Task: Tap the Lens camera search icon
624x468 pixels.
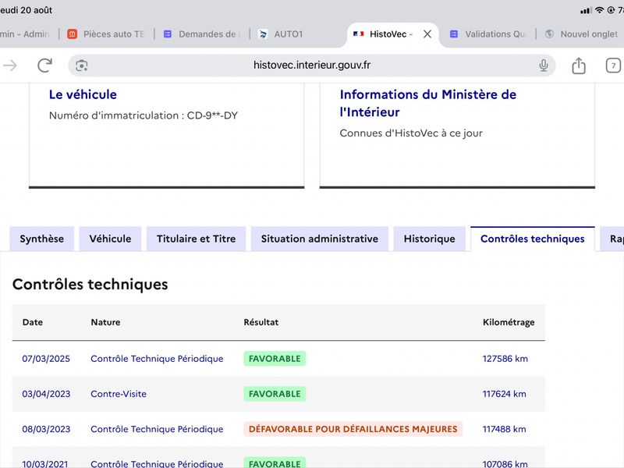Action: [82, 66]
